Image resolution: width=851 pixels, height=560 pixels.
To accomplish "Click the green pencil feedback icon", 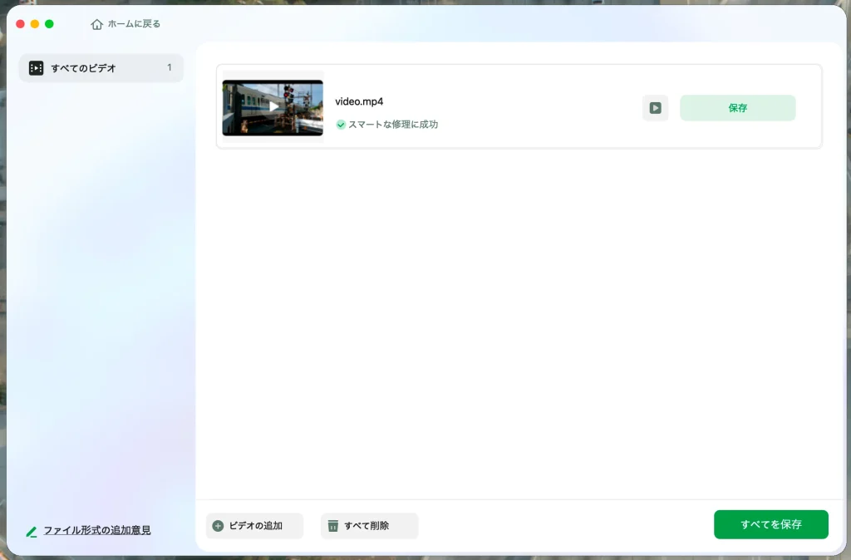I will point(32,532).
